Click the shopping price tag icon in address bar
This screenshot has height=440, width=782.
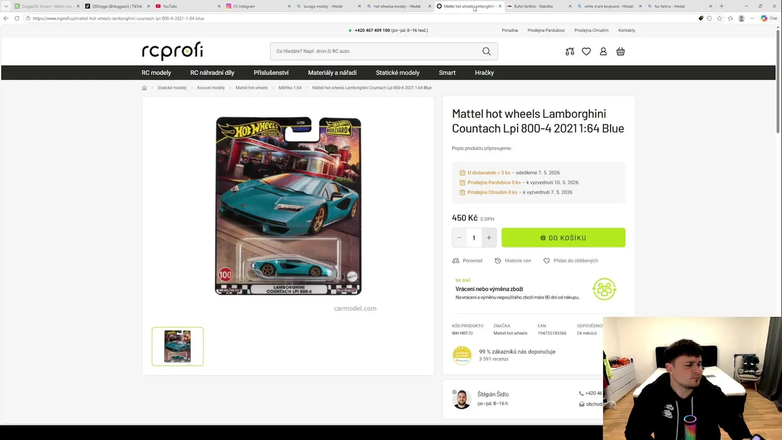pos(701,18)
